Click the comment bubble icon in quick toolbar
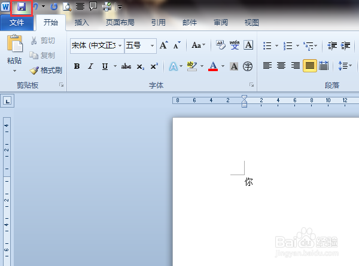Image resolution: width=359 pixels, height=266 pixels. point(93,7)
